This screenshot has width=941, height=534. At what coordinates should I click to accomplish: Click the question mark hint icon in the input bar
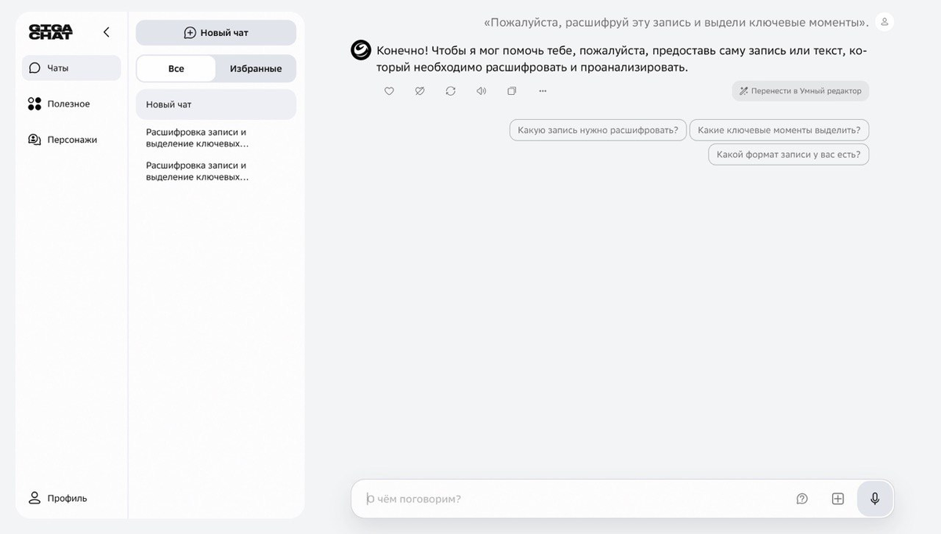tap(802, 499)
